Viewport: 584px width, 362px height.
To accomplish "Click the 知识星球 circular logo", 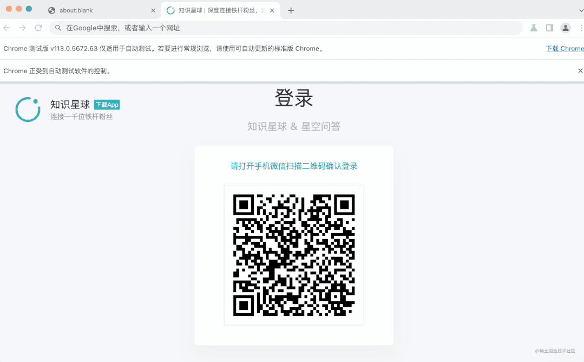I will click(28, 109).
